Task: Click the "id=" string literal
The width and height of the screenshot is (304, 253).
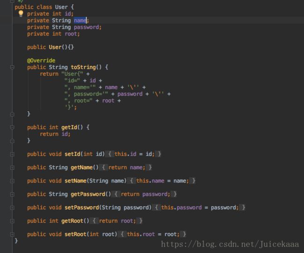Action: [x=72, y=80]
